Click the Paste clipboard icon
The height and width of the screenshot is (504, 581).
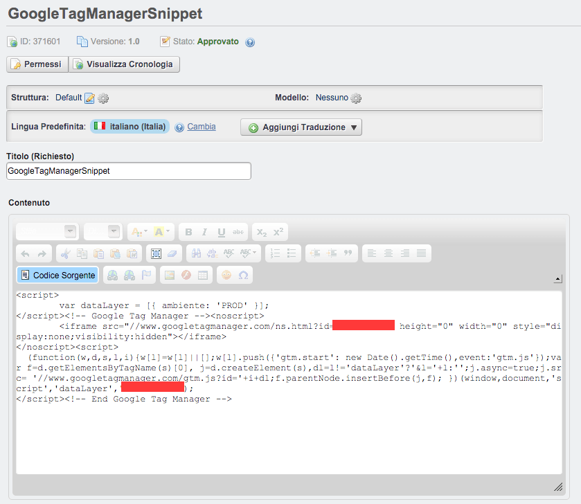coord(98,253)
